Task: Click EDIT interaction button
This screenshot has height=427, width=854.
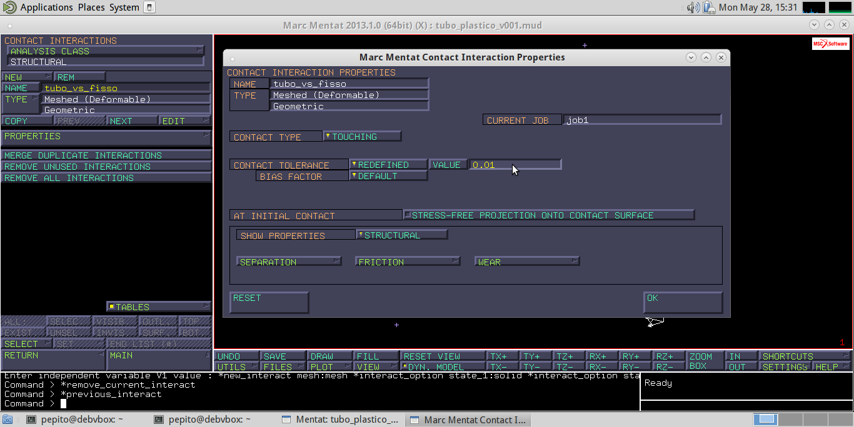Action: click(185, 120)
